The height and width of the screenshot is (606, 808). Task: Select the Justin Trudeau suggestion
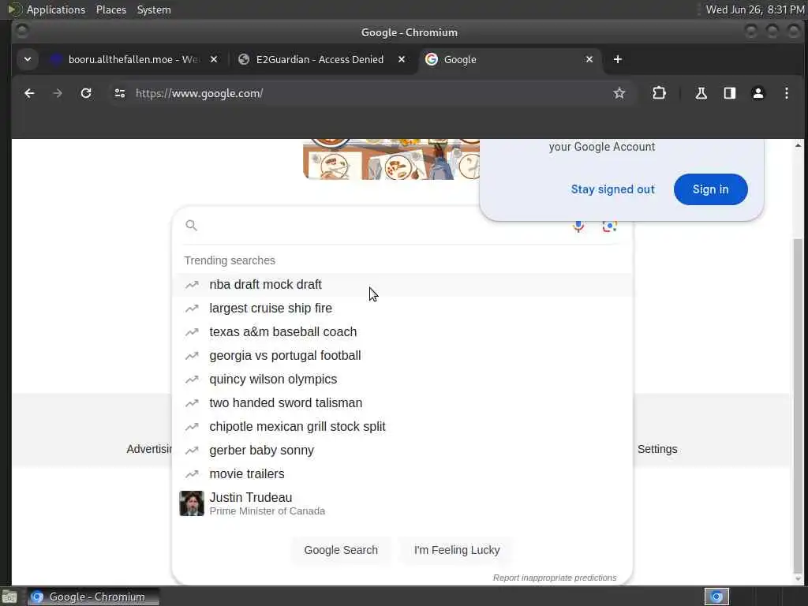pos(402,503)
